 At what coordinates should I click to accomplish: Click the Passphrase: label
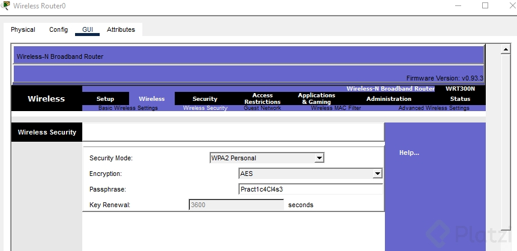pyautogui.click(x=108, y=189)
